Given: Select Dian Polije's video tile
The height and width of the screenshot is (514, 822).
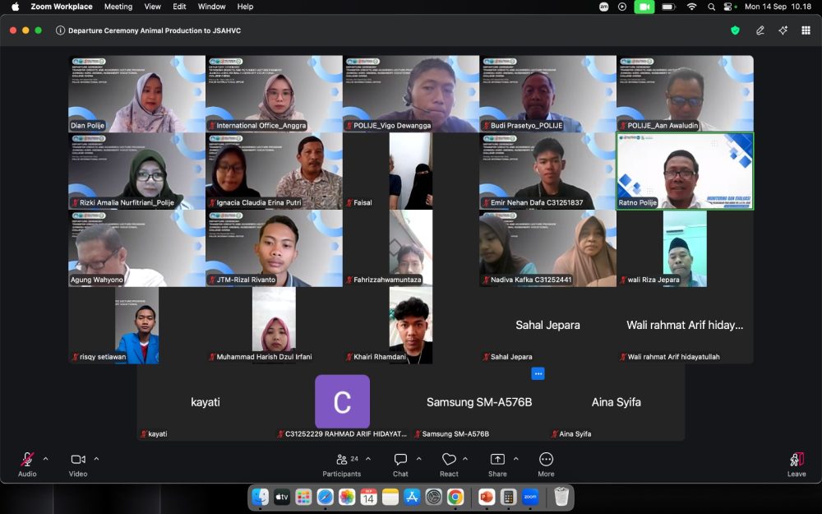Looking at the screenshot, I should point(136,94).
